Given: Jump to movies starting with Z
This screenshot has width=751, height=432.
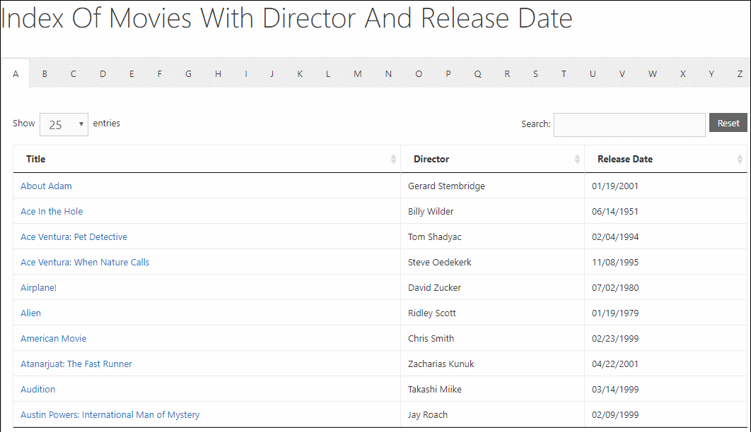Looking at the screenshot, I should tap(740, 73).
